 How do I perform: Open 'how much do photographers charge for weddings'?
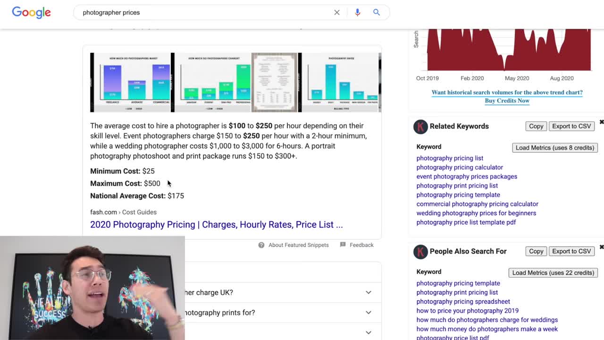tap(487, 320)
